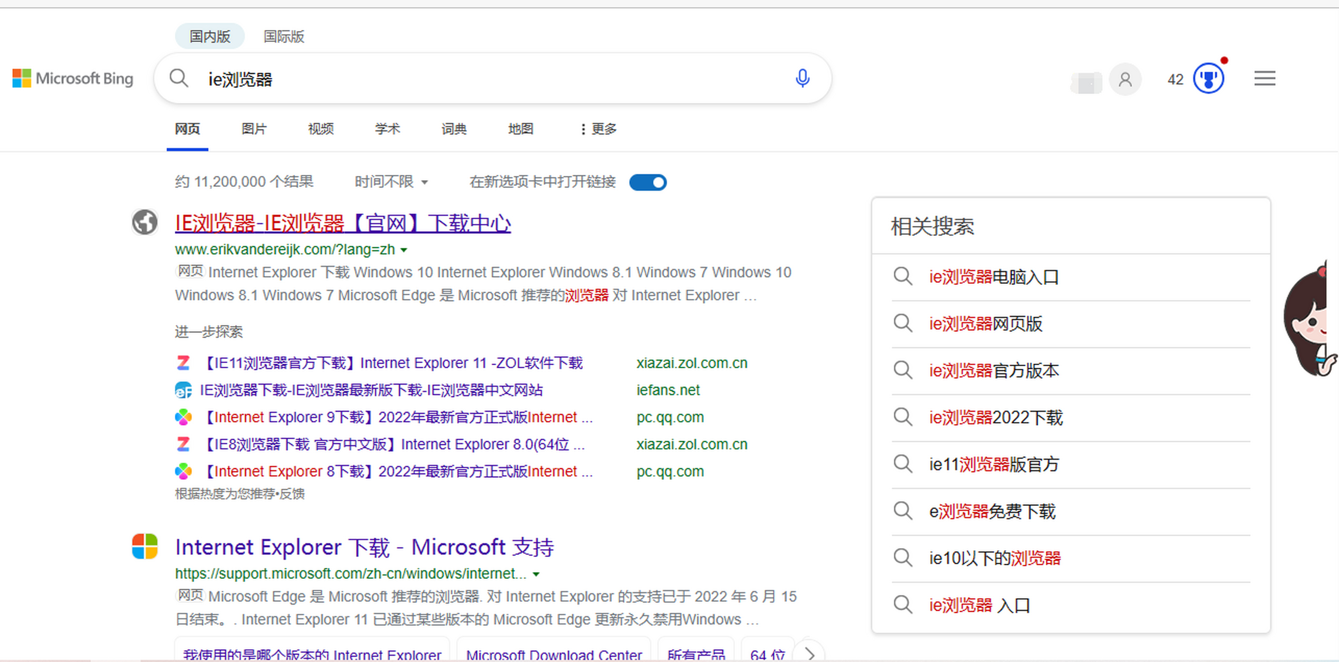
Task: Open the 更多 more options menu
Action: 598,129
